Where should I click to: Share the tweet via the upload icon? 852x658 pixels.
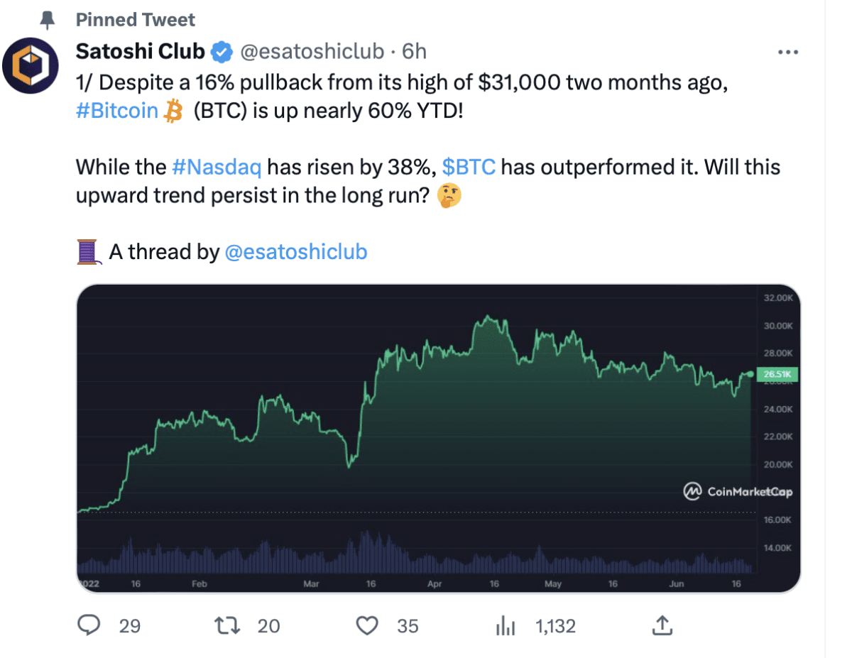point(662,626)
